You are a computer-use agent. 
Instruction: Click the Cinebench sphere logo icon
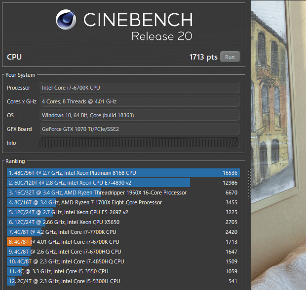[x=66, y=21]
